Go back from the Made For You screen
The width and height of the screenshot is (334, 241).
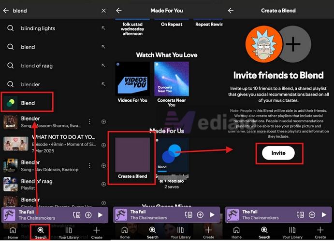coord(119,11)
